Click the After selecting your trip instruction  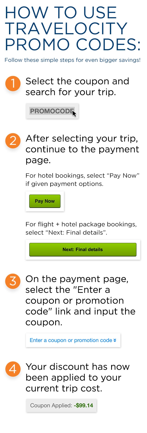pos(82,149)
